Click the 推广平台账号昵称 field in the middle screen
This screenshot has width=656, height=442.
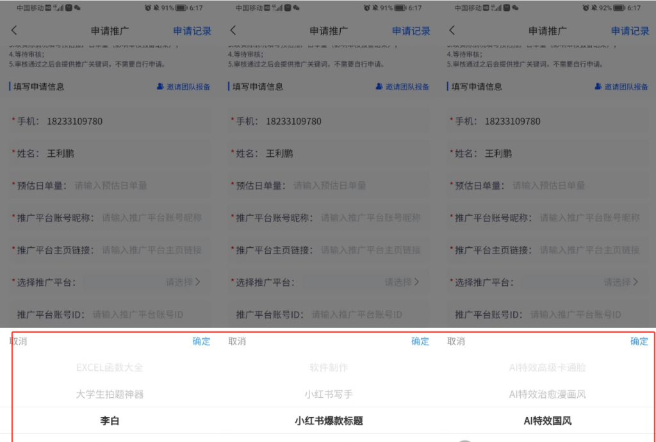[370, 218]
